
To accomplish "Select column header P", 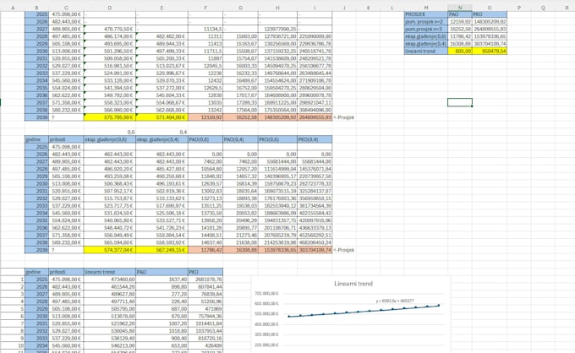I will click(x=519, y=8).
